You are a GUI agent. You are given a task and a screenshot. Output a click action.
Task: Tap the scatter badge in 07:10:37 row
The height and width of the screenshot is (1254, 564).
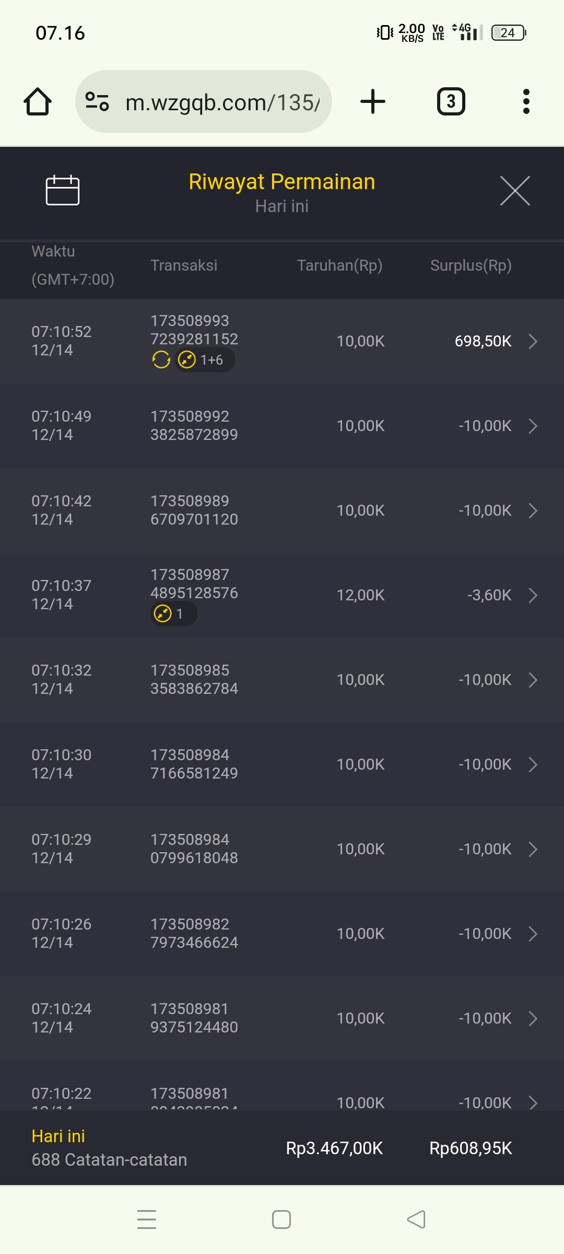click(x=173, y=613)
